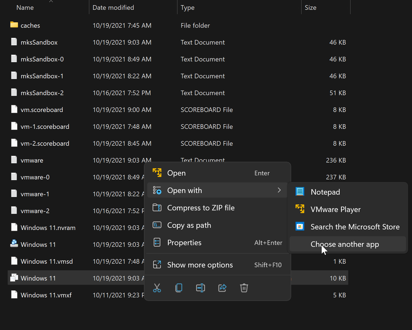Image resolution: width=412 pixels, height=330 pixels.
Task: Click the Windows 11.nvram file icon
Action: coord(14,227)
